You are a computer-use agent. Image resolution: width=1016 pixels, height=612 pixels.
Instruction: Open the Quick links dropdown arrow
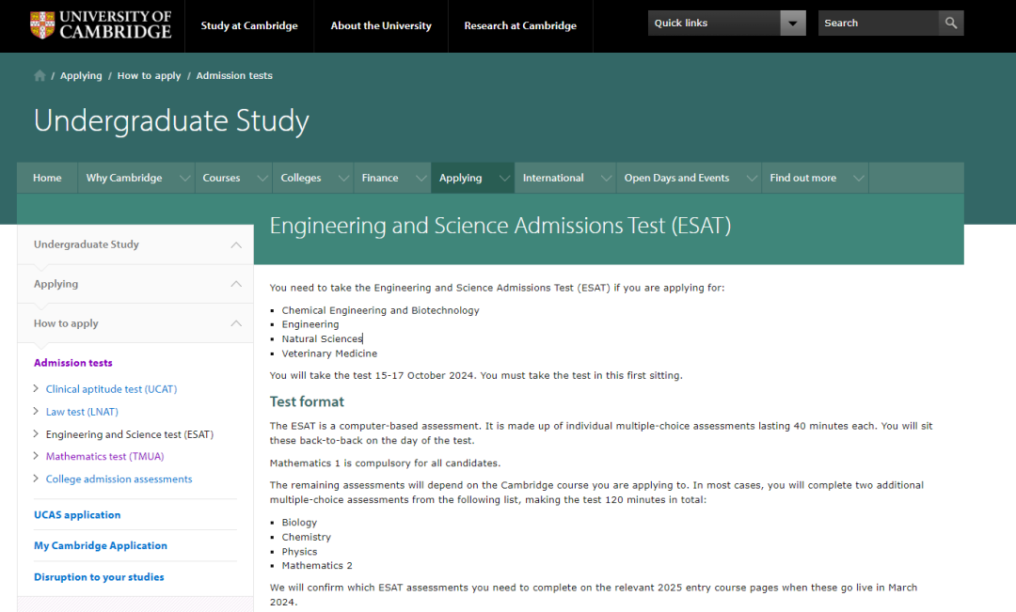(x=792, y=24)
